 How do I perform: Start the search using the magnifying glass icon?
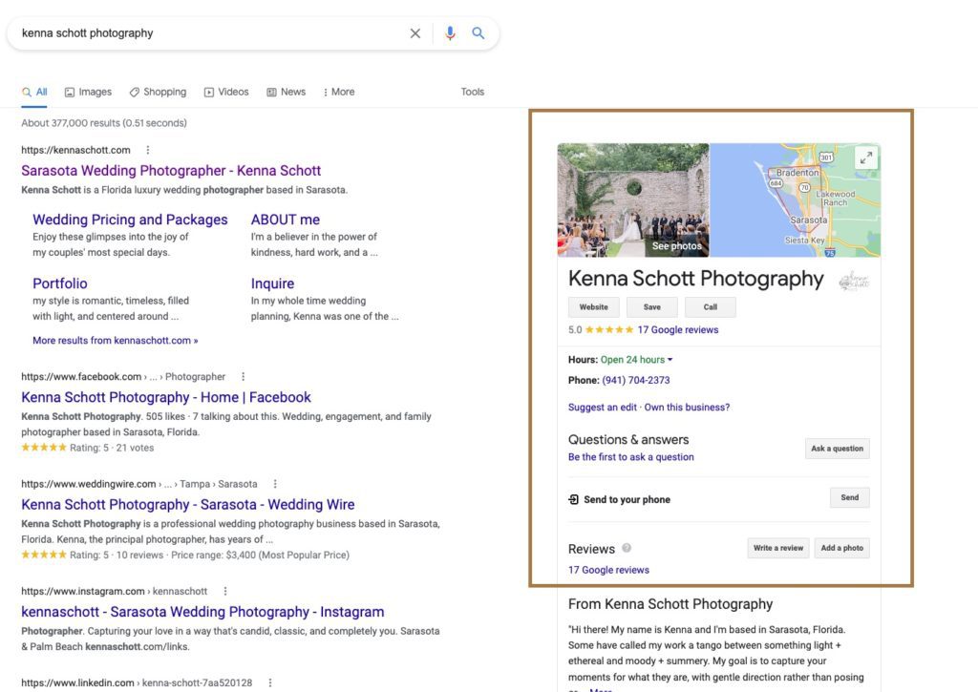point(478,32)
